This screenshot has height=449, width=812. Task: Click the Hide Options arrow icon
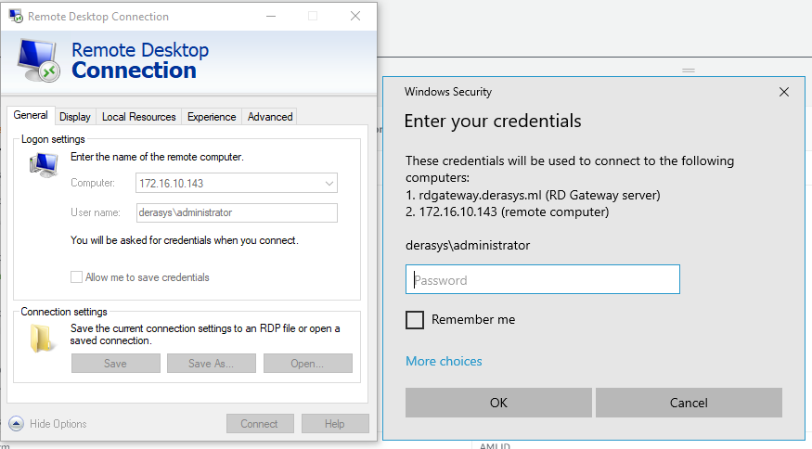point(16,424)
